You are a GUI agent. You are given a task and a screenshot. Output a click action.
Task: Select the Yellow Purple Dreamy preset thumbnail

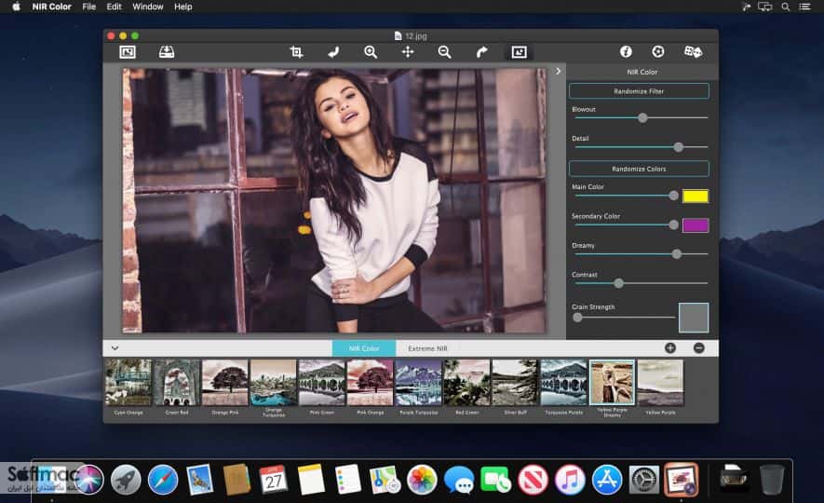[x=612, y=383]
